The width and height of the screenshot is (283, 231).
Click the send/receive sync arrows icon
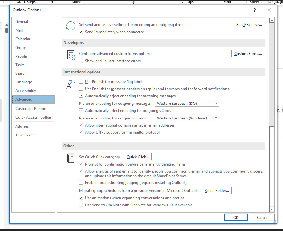[70, 26]
